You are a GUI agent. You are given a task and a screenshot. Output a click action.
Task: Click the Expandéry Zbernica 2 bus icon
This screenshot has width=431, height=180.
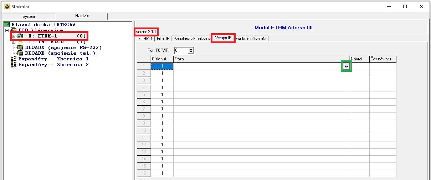pos(14,65)
